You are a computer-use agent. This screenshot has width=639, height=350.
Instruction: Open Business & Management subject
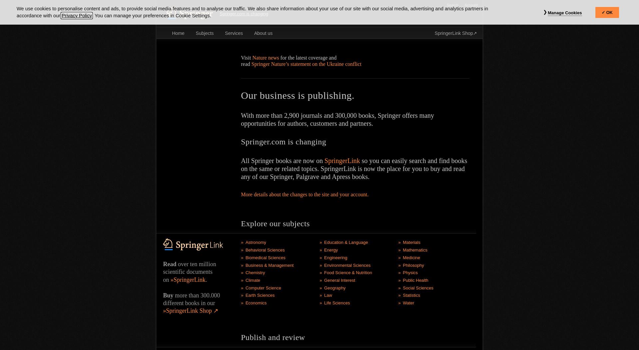click(269, 265)
